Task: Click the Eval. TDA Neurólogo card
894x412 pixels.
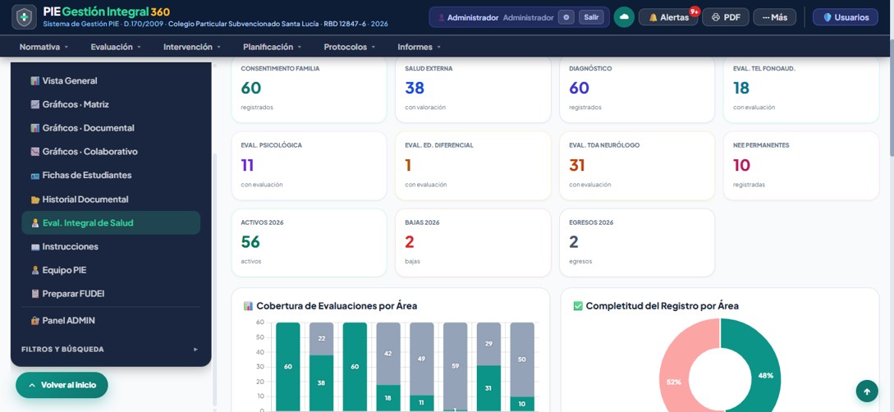Action: coord(637,166)
